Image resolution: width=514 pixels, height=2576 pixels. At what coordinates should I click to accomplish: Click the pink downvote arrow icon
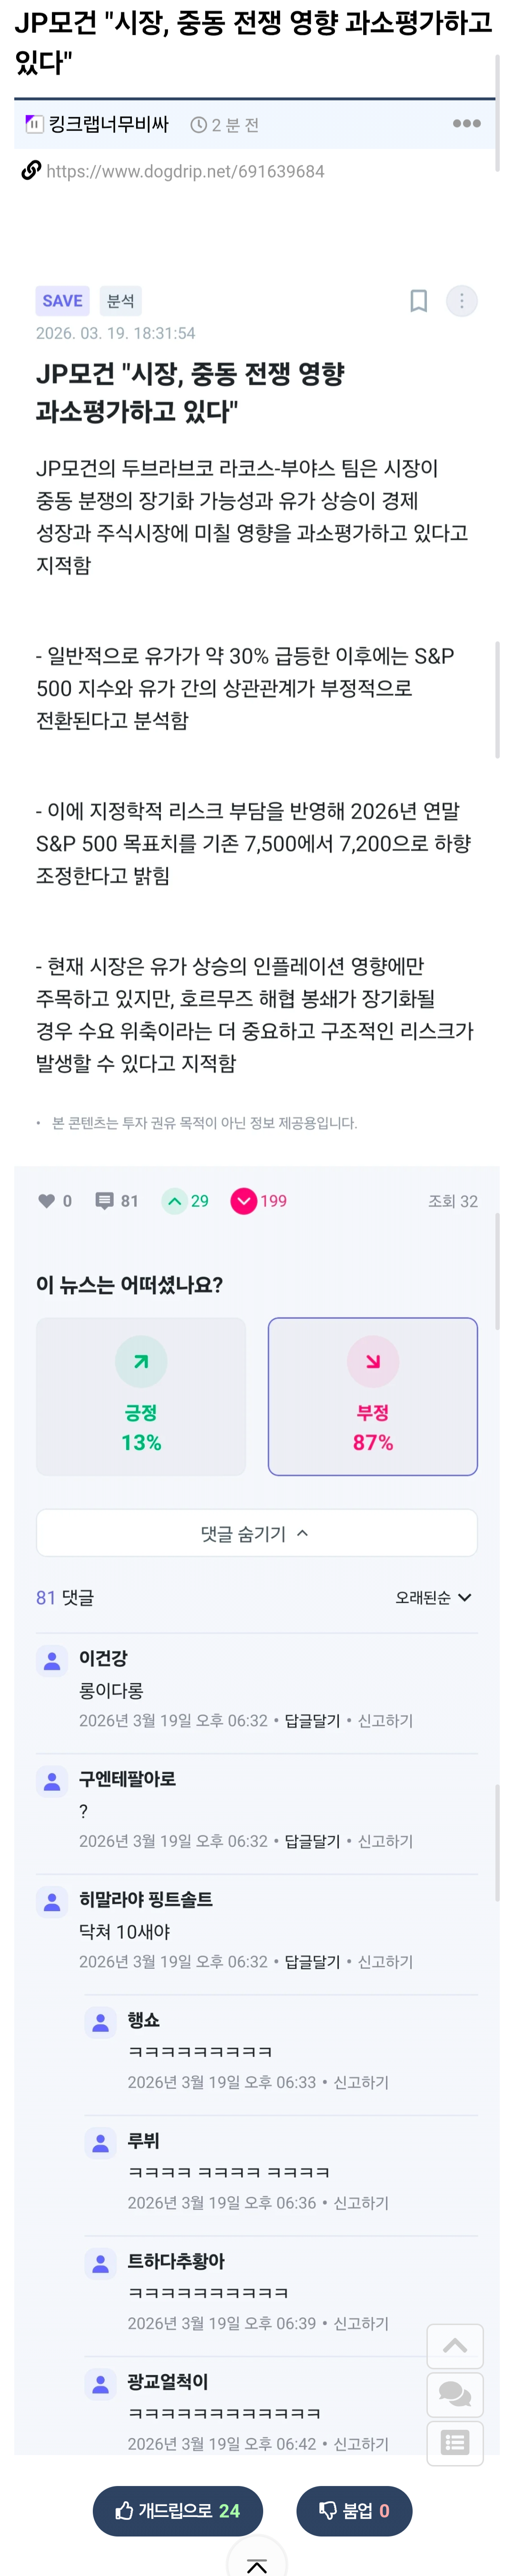pyautogui.click(x=244, y=1201)
